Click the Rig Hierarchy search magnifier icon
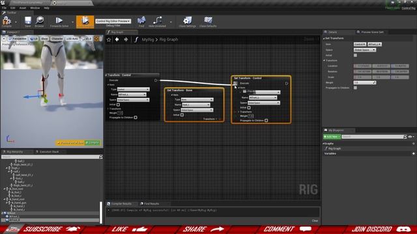 point(101,157)
